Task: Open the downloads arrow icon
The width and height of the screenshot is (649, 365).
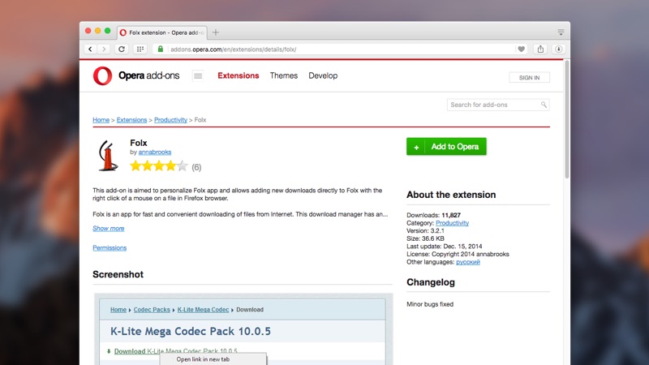Action: click(558, 49)
